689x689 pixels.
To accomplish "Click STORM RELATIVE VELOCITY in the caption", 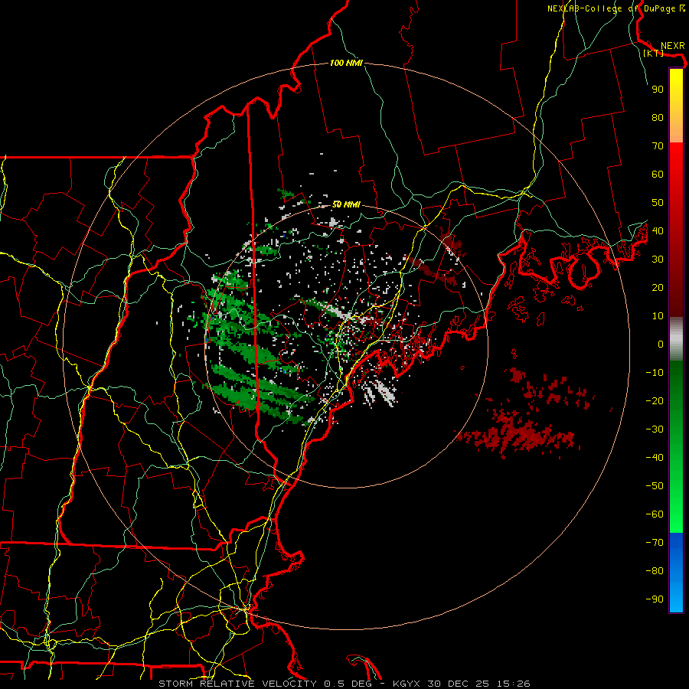I will coord(237,684).
